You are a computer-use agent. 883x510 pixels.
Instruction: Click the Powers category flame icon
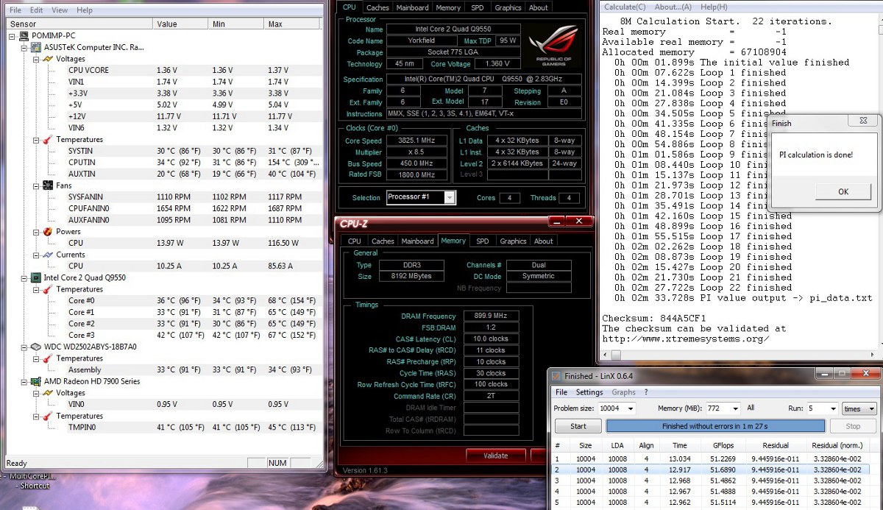47,232
